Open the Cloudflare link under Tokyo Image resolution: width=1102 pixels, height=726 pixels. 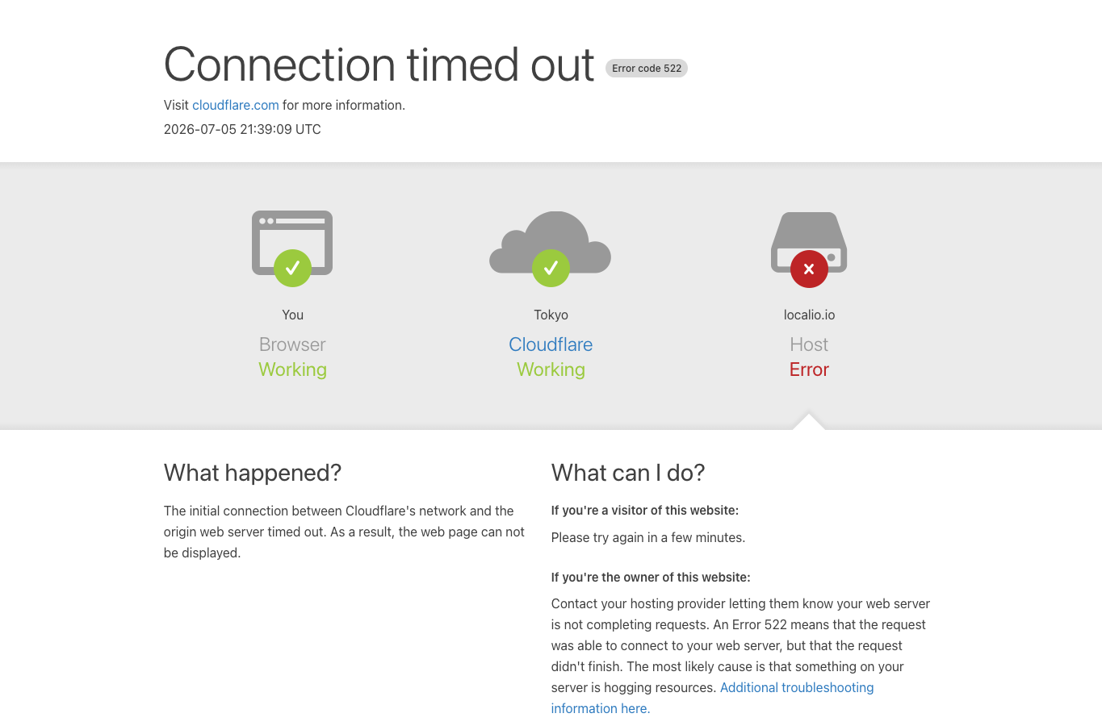point(551,344)
